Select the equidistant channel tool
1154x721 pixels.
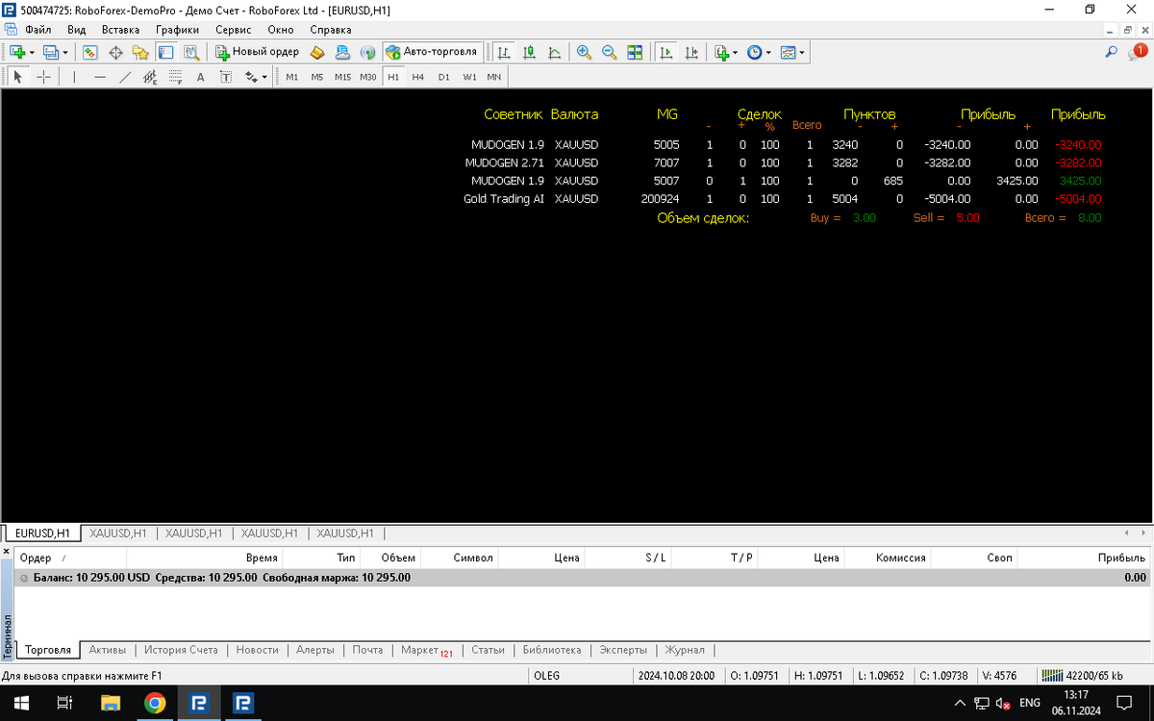tap(150, 77)
